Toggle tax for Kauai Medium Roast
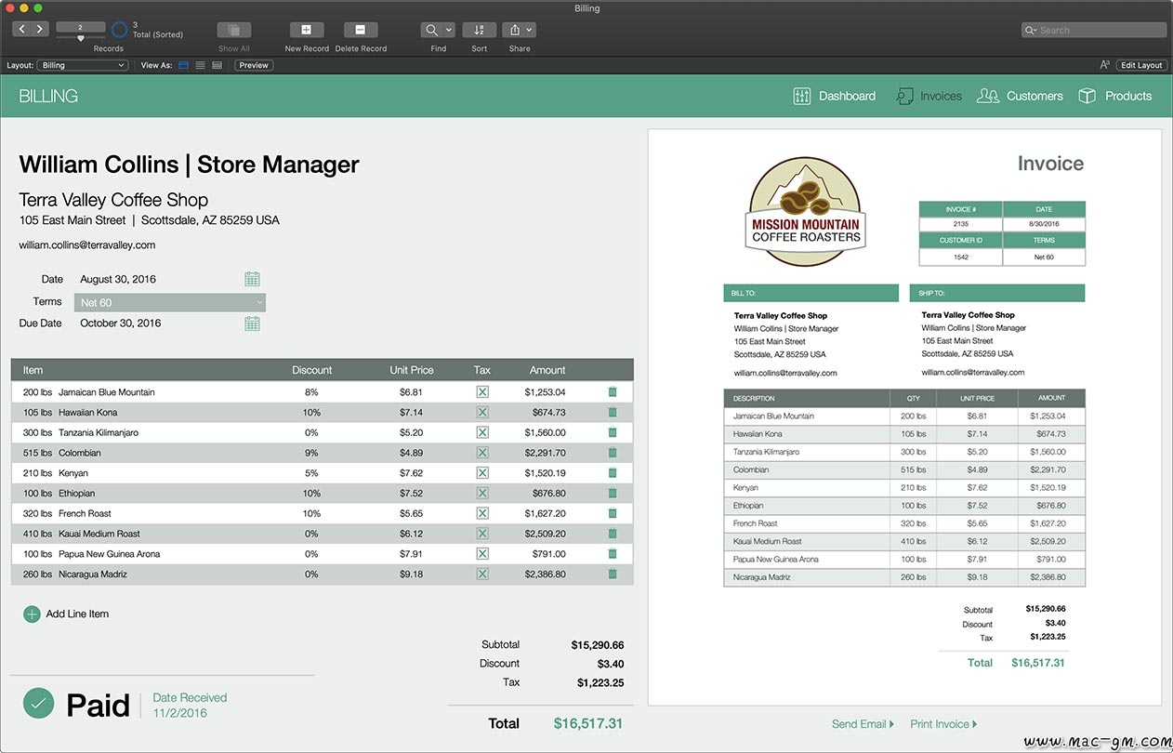The image size is (1173, 753). pos(481,534)
